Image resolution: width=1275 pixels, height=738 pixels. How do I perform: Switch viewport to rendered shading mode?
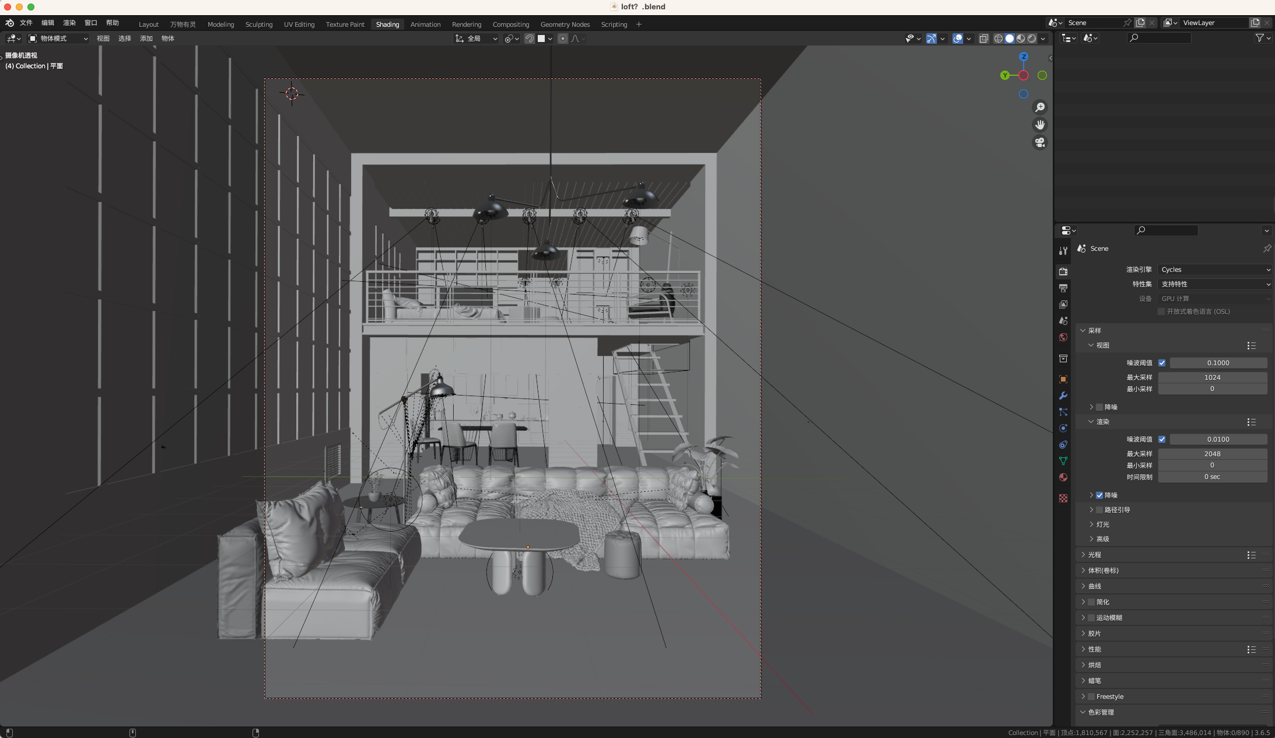click(1032, 39)
